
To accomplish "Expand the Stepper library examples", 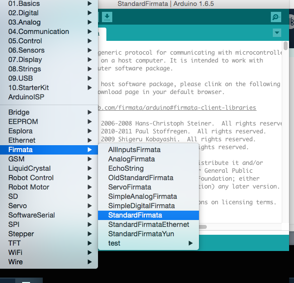I will [49, 234].
